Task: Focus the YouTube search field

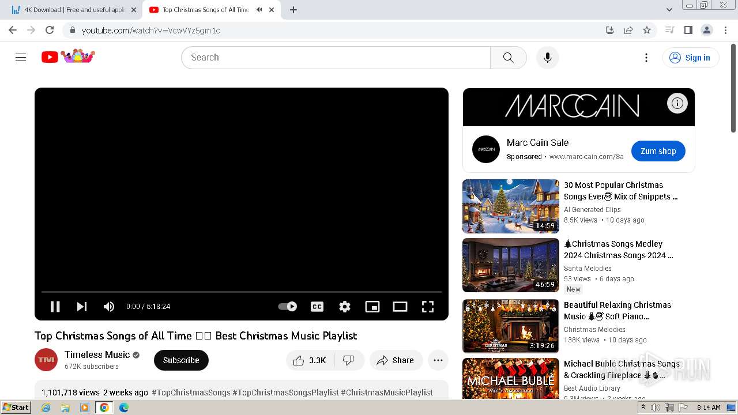Action: pos(336,58)
